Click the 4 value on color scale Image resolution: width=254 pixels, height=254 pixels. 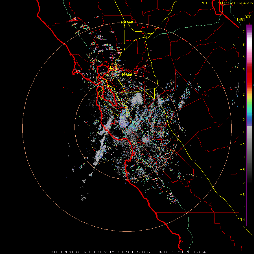[x=244, y=69]
